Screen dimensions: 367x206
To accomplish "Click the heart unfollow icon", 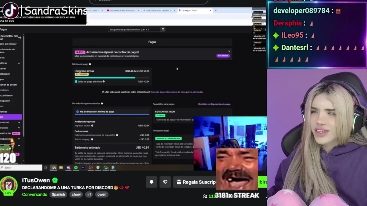I will (x=165, y=182).
